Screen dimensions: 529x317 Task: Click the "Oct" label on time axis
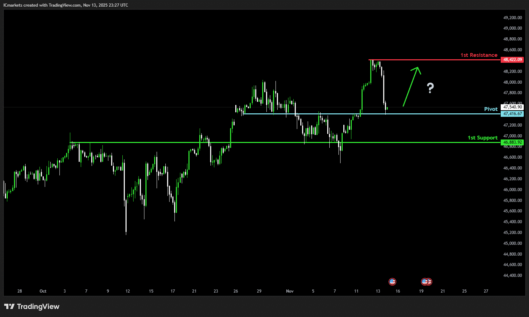tap(43, 291)
